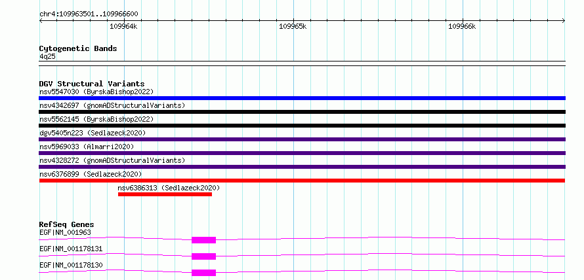Click the 4q25 cytogenetic band line
Viewport: 584px width, 280px height.
(302, 63)
